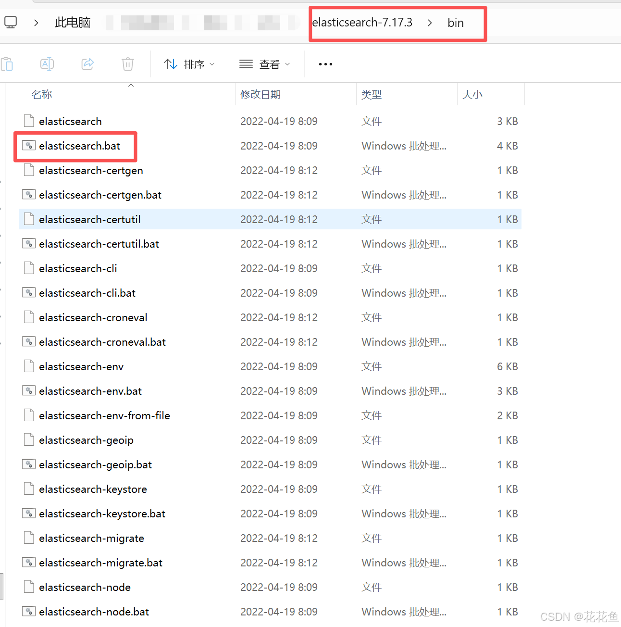Click the type cell of elasticsearch-env.bat
Image resolution: width=621 pixels, height=627 pixels.
point(404,391)
